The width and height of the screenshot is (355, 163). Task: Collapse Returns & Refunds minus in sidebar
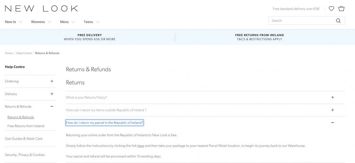pos(52,106)
